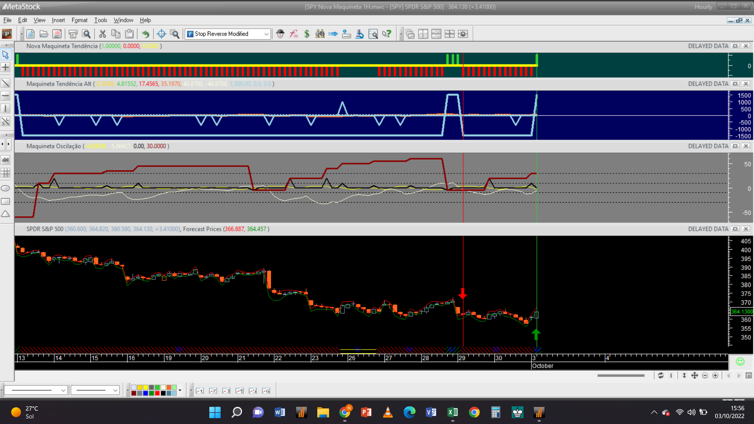Click the Expert Advisor icon
The image size is (754, 424).
pos(280,34)
